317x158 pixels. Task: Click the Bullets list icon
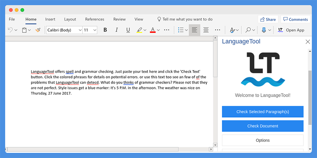point(181,30)
